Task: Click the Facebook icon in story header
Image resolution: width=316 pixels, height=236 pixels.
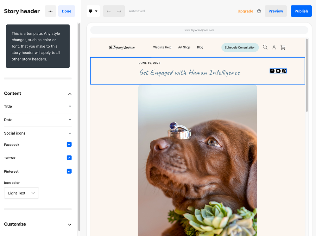Action: 272,71
